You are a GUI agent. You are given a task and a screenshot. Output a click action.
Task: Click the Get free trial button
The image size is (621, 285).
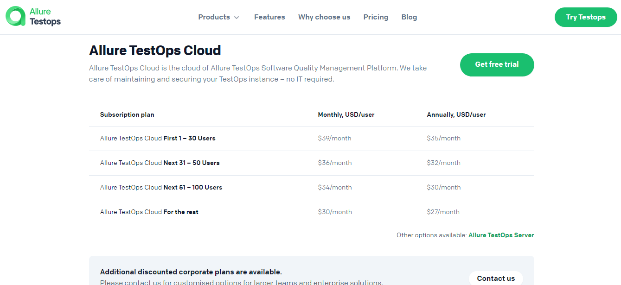click(497, 64)
